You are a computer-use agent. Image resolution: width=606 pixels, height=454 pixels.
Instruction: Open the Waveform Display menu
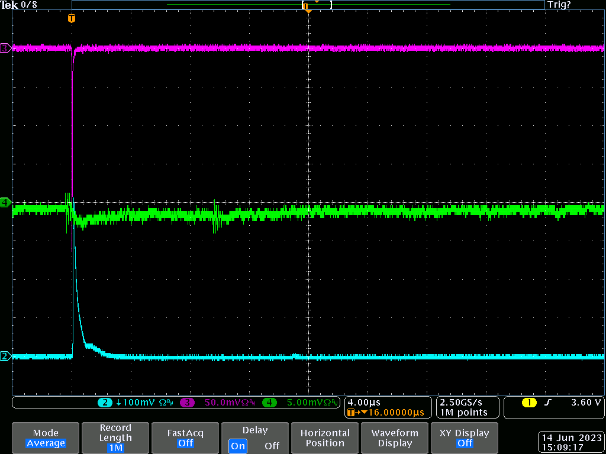pyautogui.click(x=395, y=438)
